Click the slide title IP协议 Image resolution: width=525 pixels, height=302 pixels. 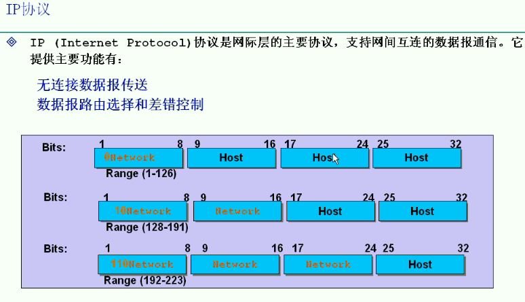point(28,9)
